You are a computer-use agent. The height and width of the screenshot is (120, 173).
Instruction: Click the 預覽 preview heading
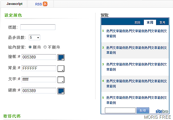(105, 15)
